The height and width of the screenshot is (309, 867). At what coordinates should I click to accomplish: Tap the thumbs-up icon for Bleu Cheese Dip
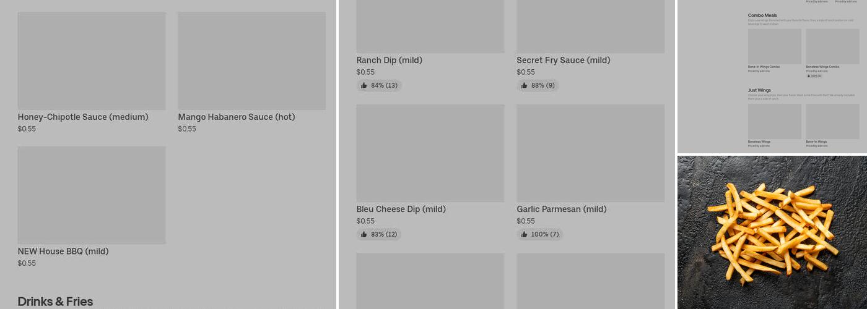pyautogui.click(x=364, y=234)
